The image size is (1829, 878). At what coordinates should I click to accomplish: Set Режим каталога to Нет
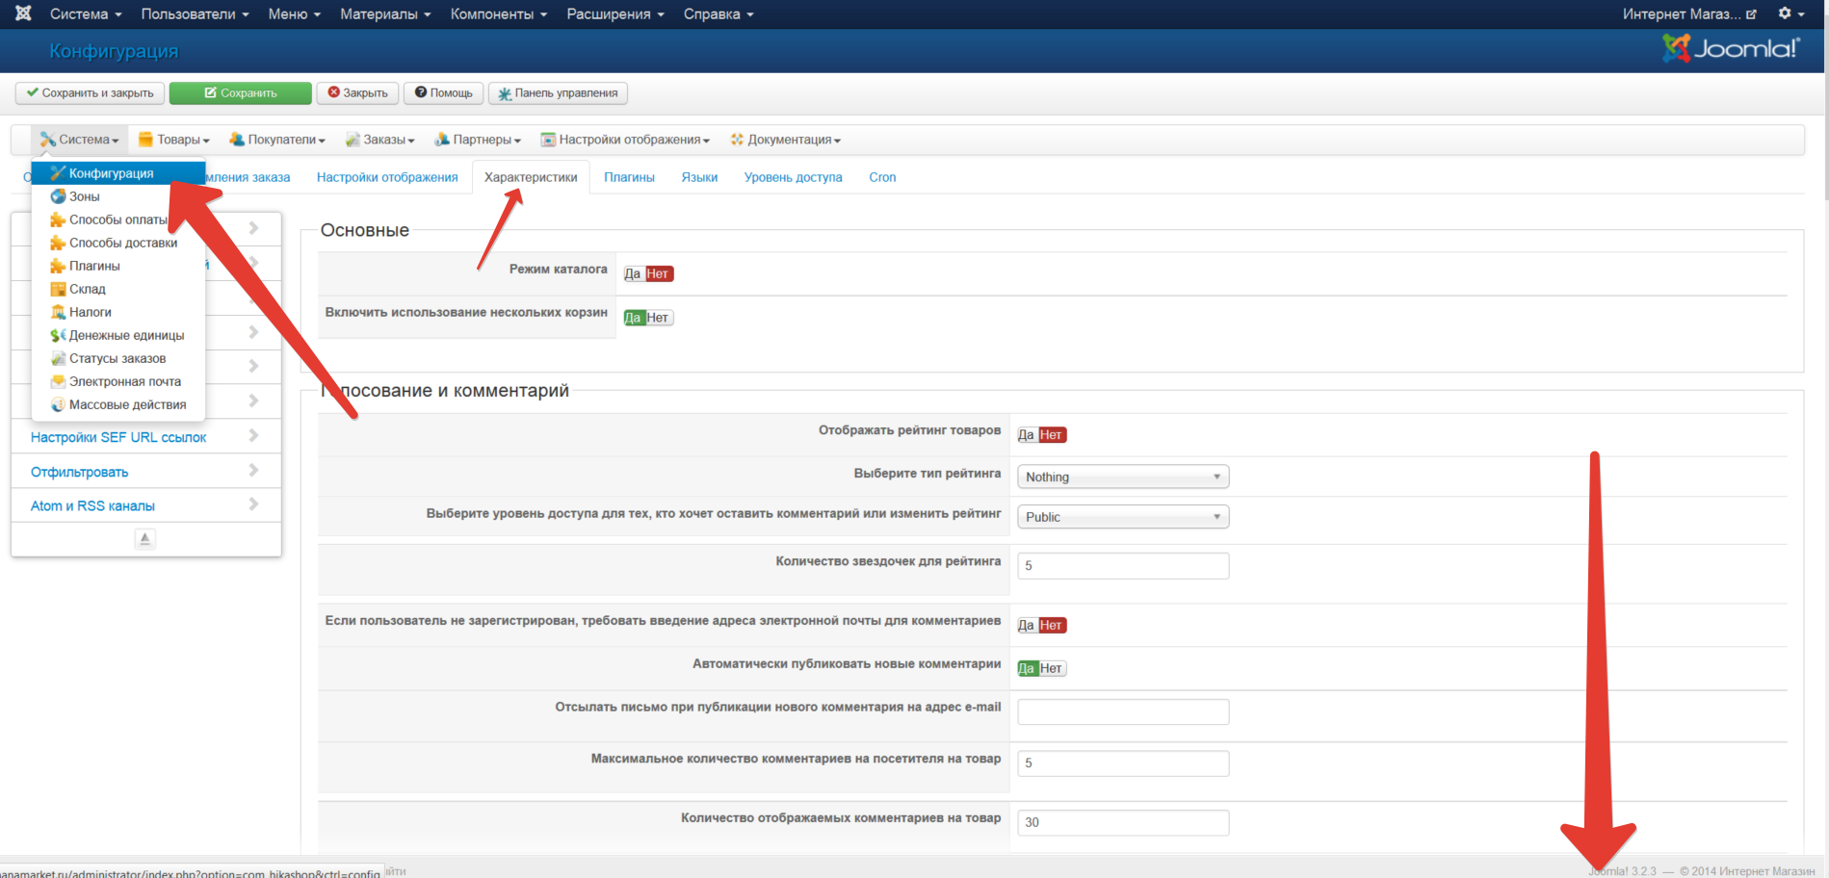click(x=658, y=274)
